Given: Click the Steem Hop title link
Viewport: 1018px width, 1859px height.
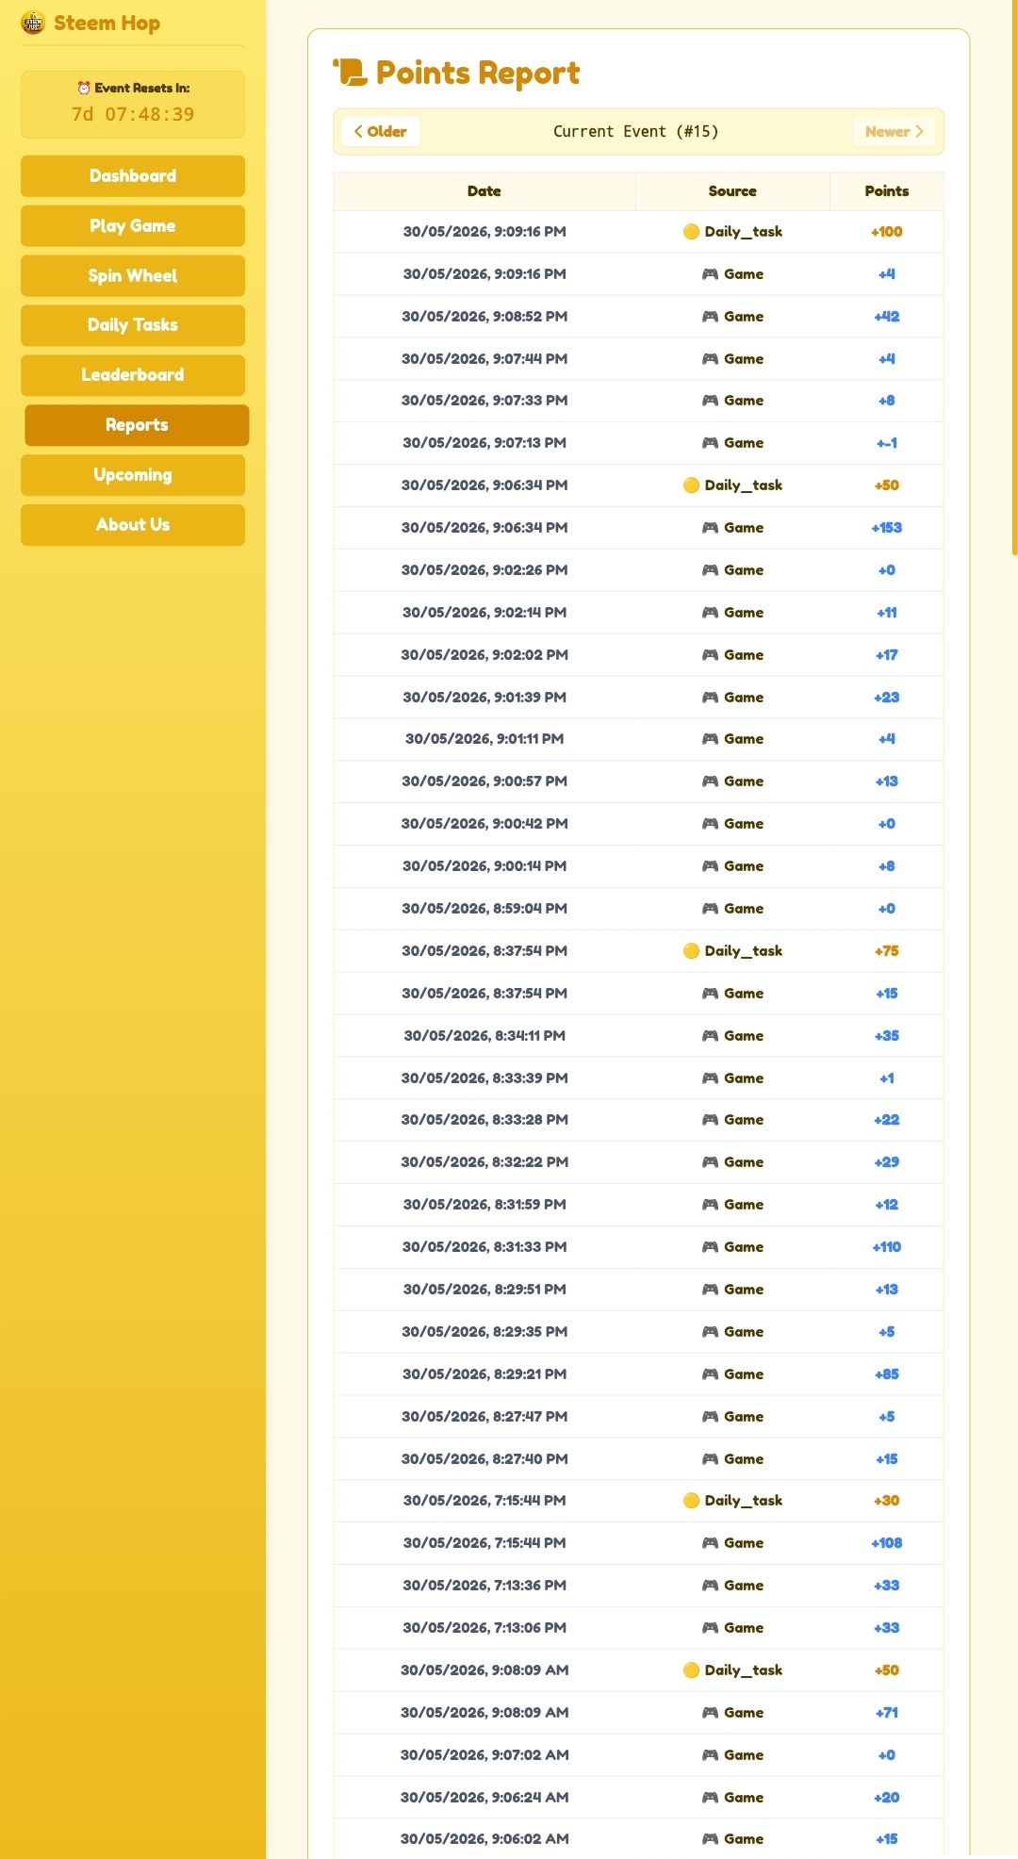Looking at the screenshot, I should pos(107,23).
